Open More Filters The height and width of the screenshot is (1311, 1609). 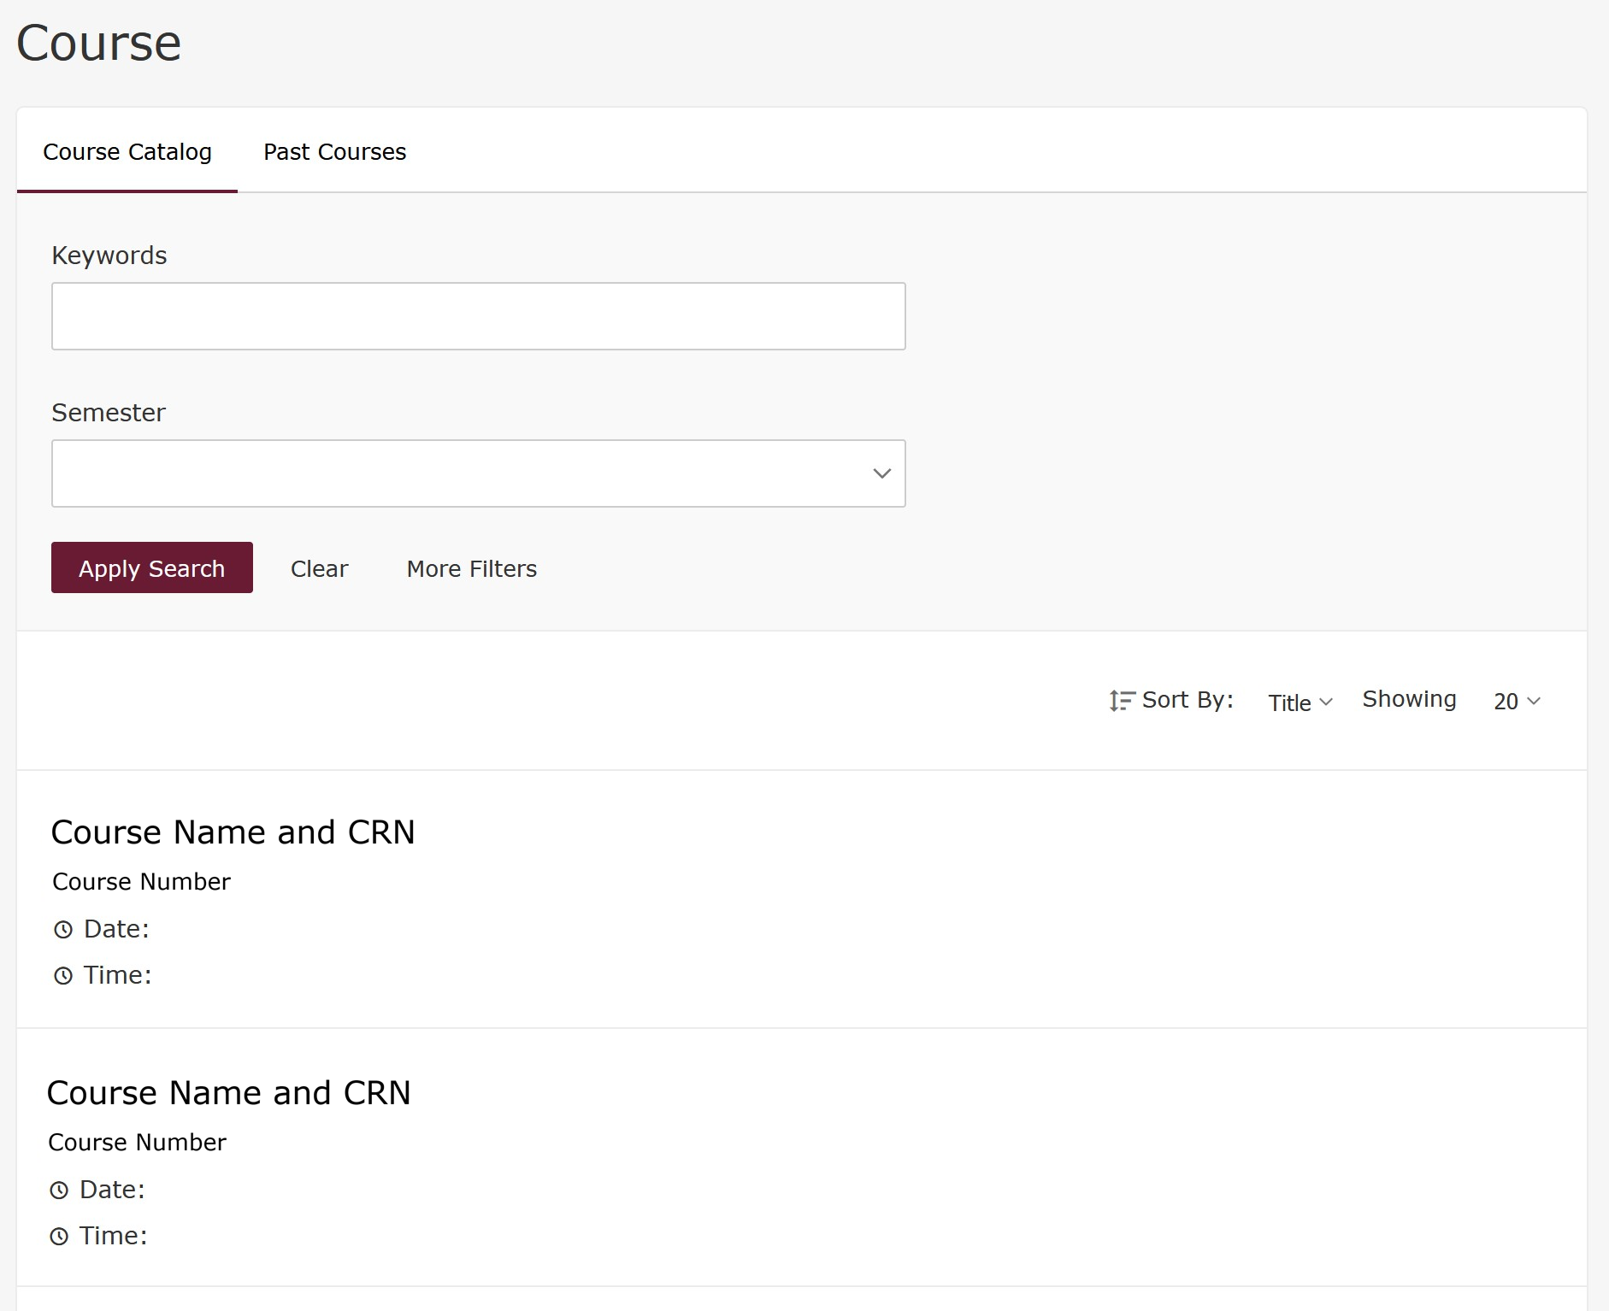[x=471, y=569]
